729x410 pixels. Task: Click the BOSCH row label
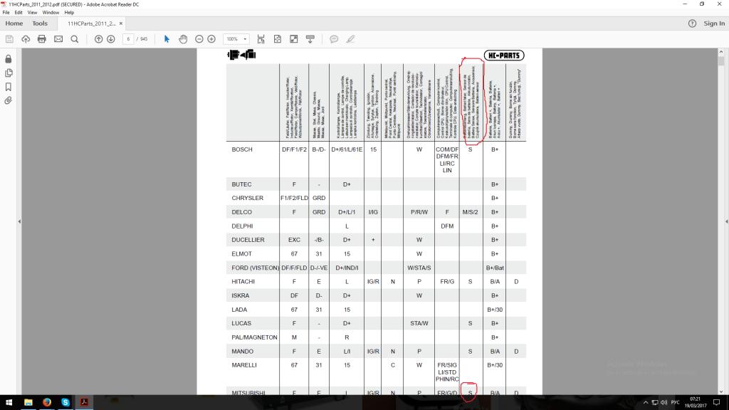click(x=242, y=149)
